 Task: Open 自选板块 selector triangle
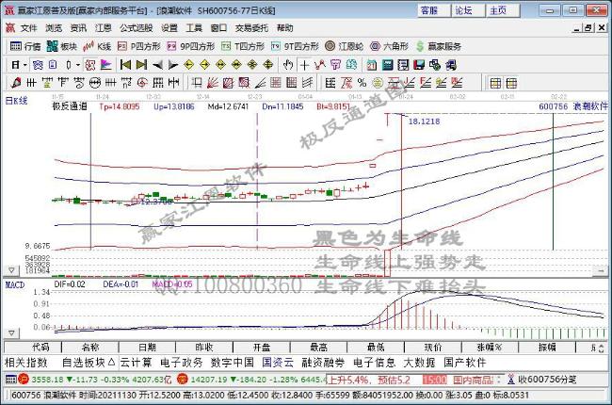(x=111, y=363)
